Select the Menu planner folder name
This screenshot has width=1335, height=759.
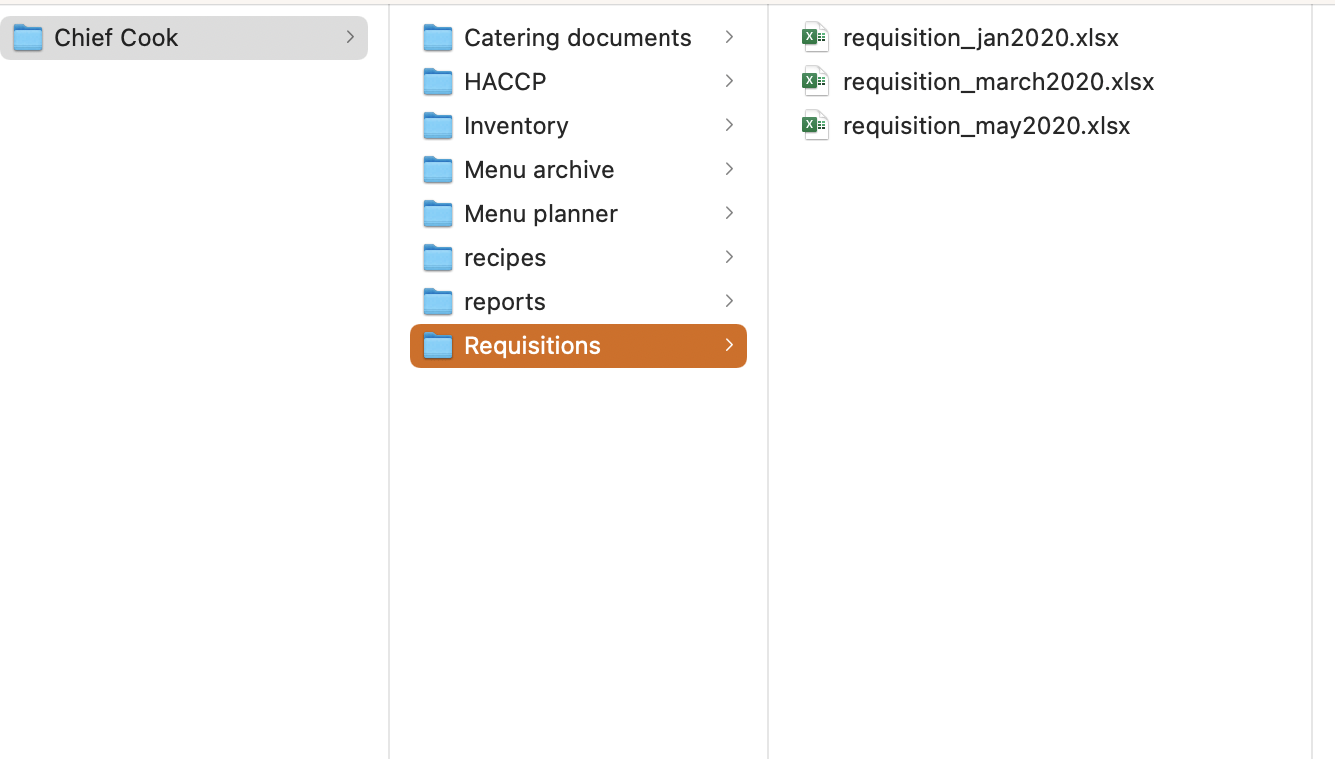tap(541, 214)
